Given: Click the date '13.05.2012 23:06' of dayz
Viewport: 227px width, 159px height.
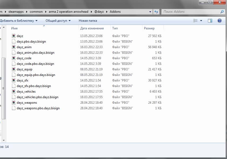Looking at the screenshot, I should point(91,36).
